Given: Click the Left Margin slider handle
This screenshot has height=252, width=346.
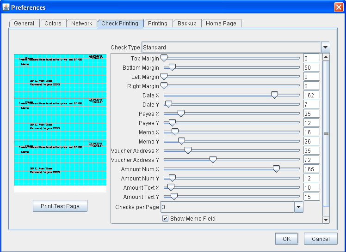Looking at the screenshot, I should [x=164, y=77].
